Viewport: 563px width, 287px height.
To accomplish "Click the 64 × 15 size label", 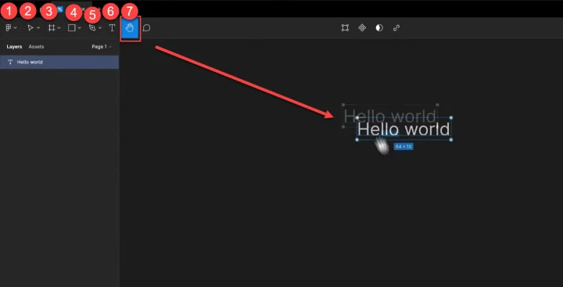I will click(x=403, y=146).
